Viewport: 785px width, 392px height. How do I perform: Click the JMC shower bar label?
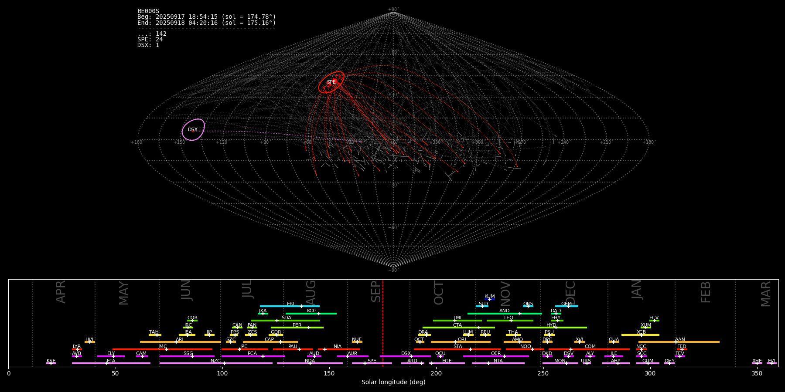coord(163,347)
